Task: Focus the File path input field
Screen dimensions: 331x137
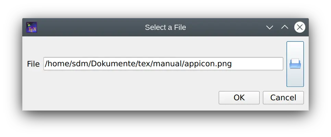Action: coord(163,64)
